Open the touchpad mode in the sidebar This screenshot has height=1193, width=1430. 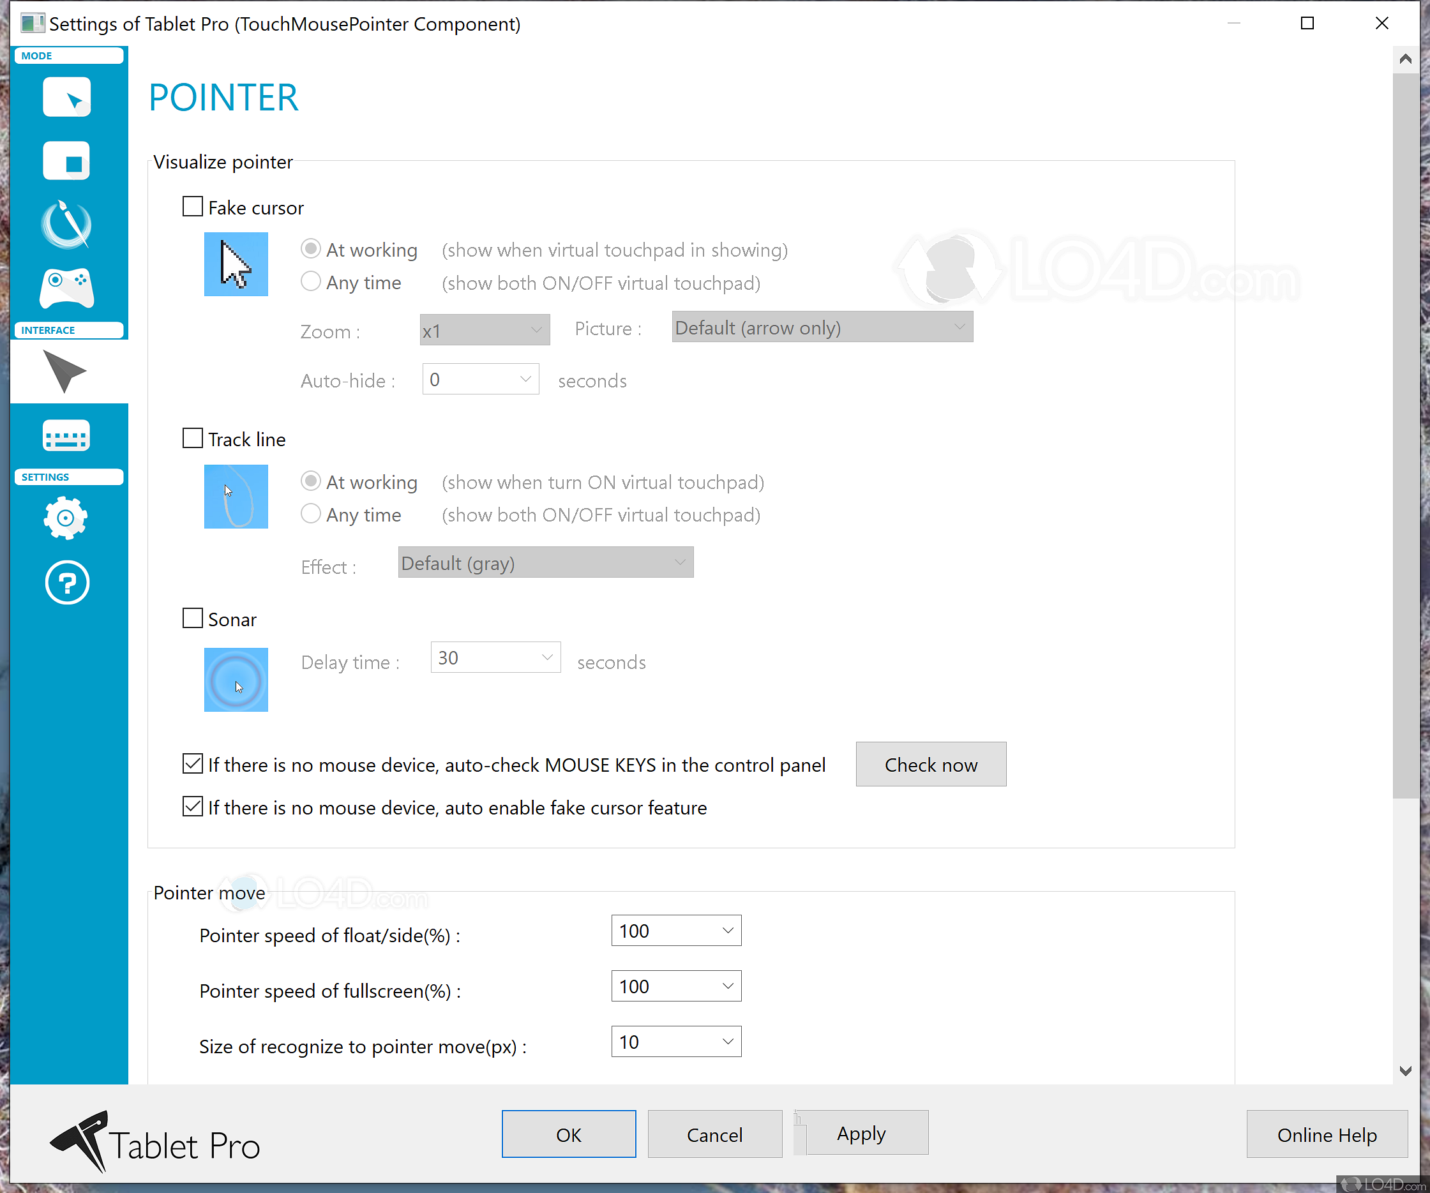point(66,161)
